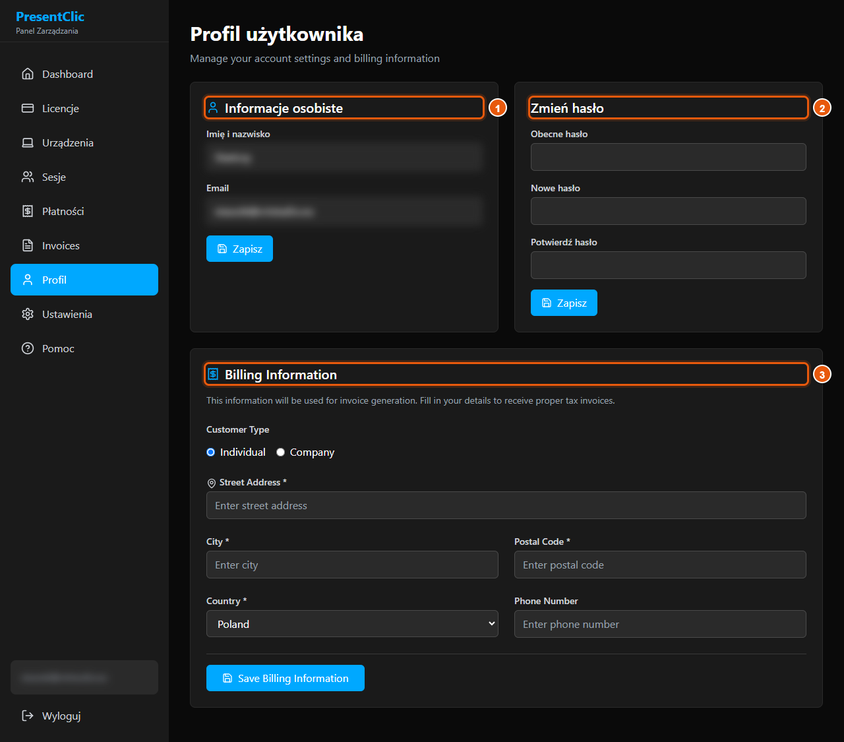This screenshot has height=742, width=844.
Task: Click the Profil person icon in sidebar
Action: click(x=28, y=280)
